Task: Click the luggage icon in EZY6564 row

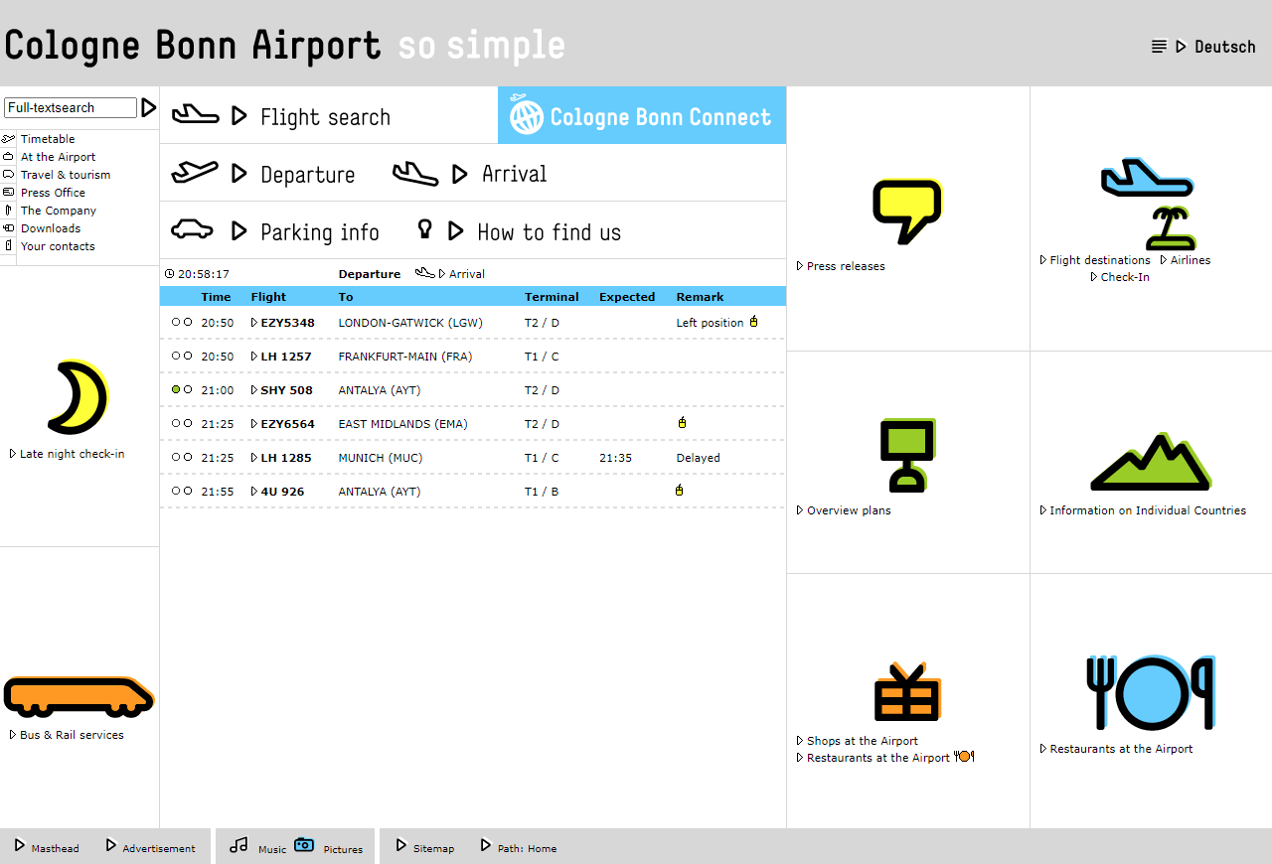Action: (x=682, y=422)
